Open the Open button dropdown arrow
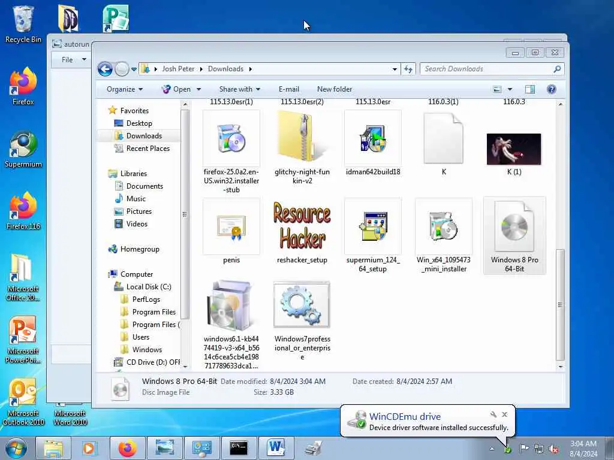614x460 pixels. [198, 89]
